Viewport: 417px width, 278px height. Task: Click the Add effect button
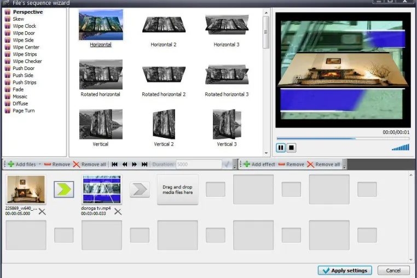coord(259,164)
